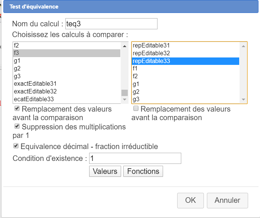The image size is (260, 218).
Task: Enable right-side Remplacement des valeurs checkbox
Action: pyautogui.click(x=136, y=109)
